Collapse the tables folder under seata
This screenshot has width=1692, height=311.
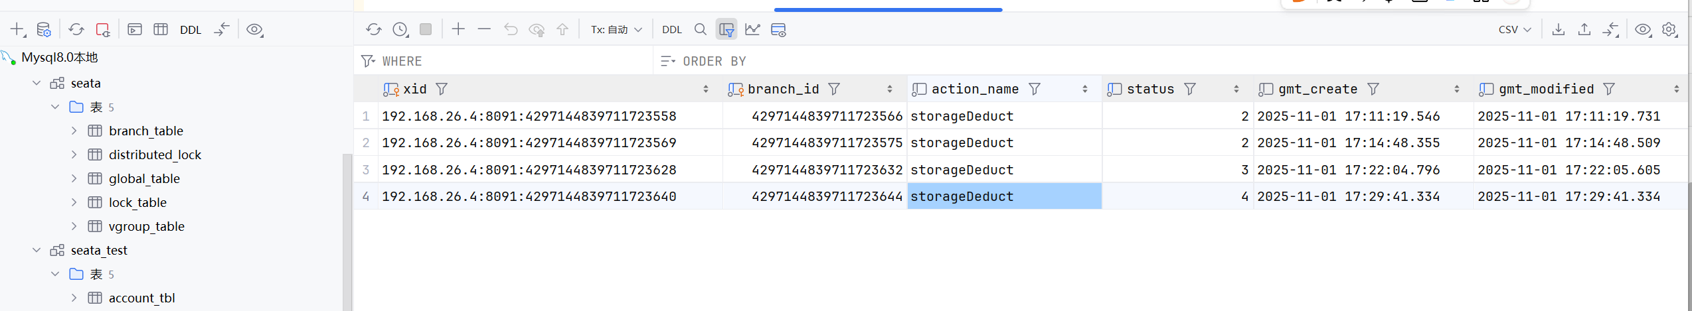(55, 107)
